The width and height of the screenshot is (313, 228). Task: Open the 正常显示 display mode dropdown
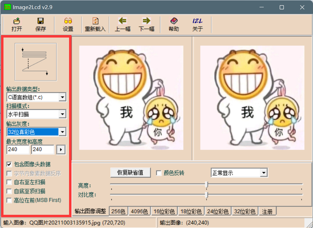[264, 173]
